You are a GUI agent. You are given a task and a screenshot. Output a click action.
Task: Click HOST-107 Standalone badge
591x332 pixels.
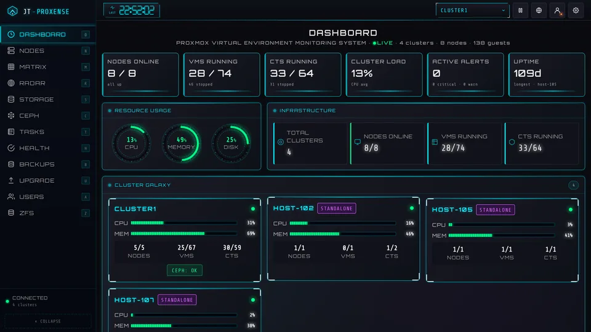[x=177, y=300]
